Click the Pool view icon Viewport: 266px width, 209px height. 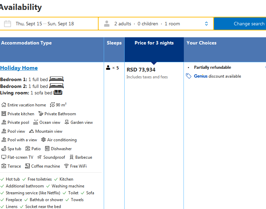click(4, 131)
